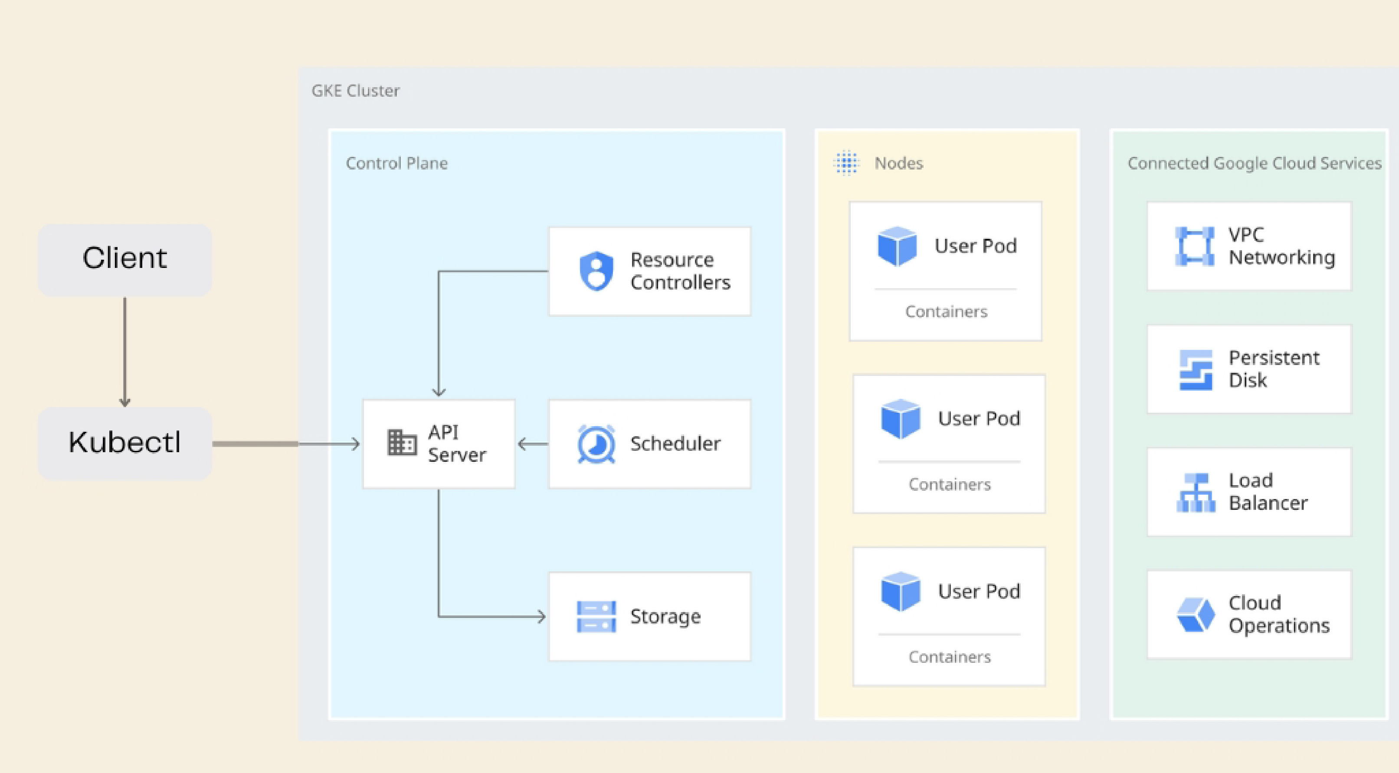Viewport: 1399px width, 773px height.
Task: Click the 'Scheduler' label
Action: click(x=675, y=444)
